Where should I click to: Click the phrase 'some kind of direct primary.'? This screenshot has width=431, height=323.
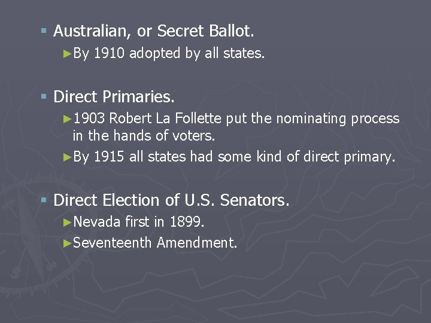pyautogui.click(x=307, y=157)
